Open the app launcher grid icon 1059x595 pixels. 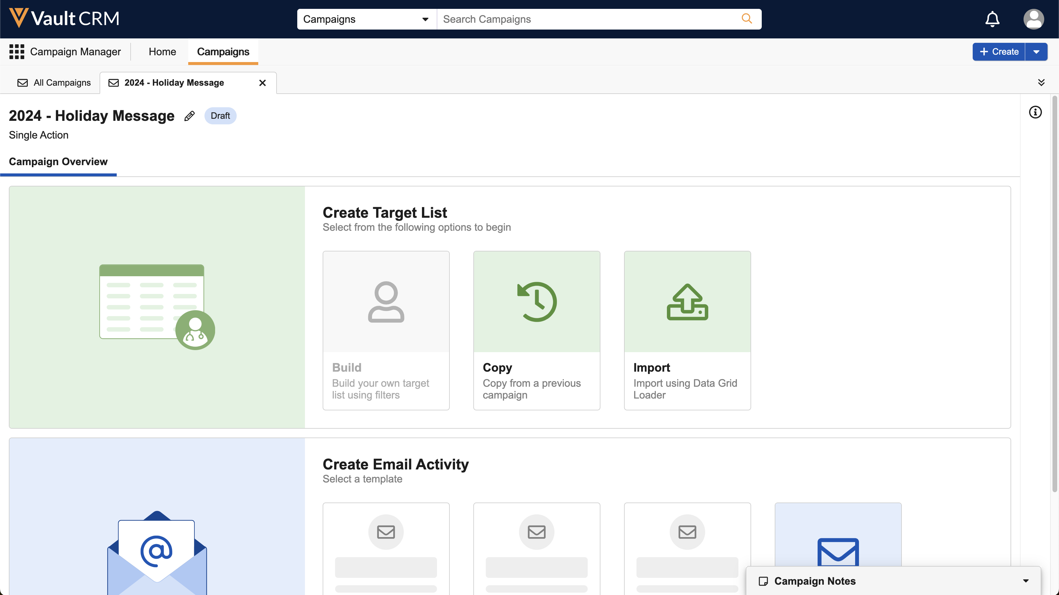coord(17,52)
